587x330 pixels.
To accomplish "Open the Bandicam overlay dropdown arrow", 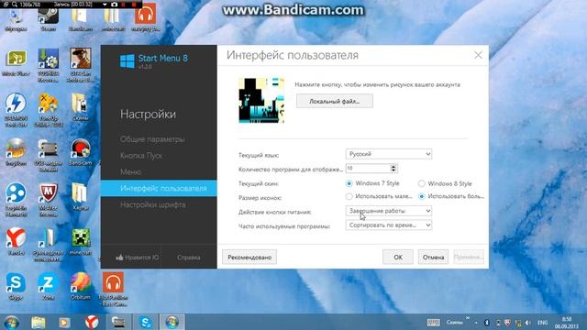I will coord(105,5).
